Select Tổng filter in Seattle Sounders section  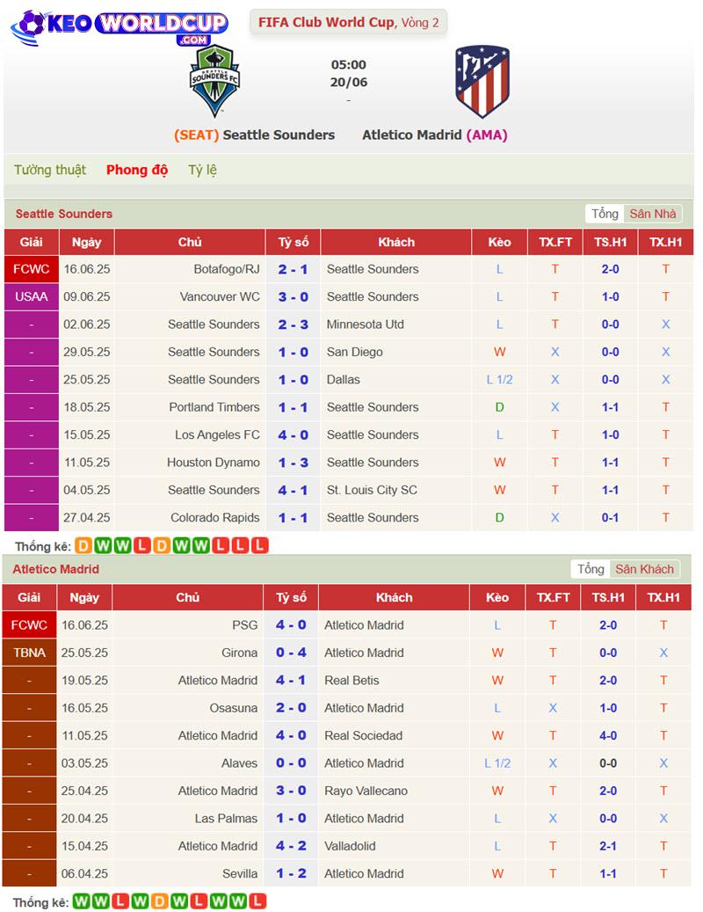(605, 214)
